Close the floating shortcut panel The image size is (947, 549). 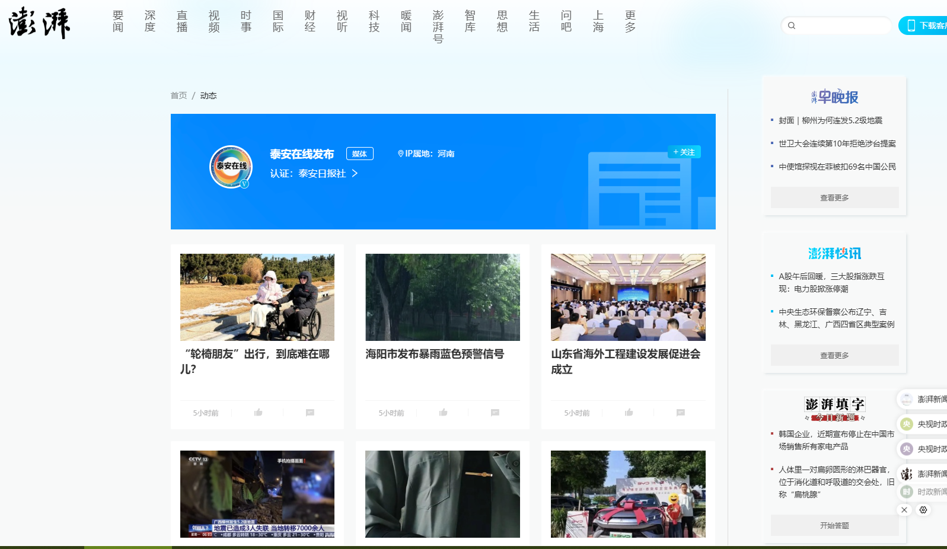coord(904,510)
